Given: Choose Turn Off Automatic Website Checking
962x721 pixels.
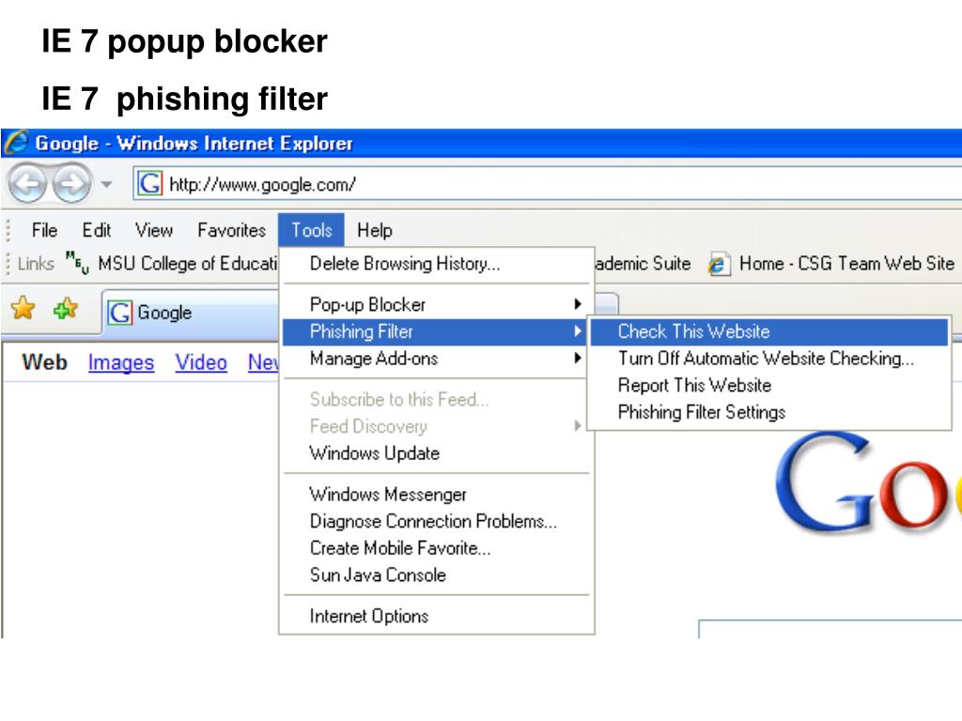Looking at the screenshot, I should pos(769,359).
